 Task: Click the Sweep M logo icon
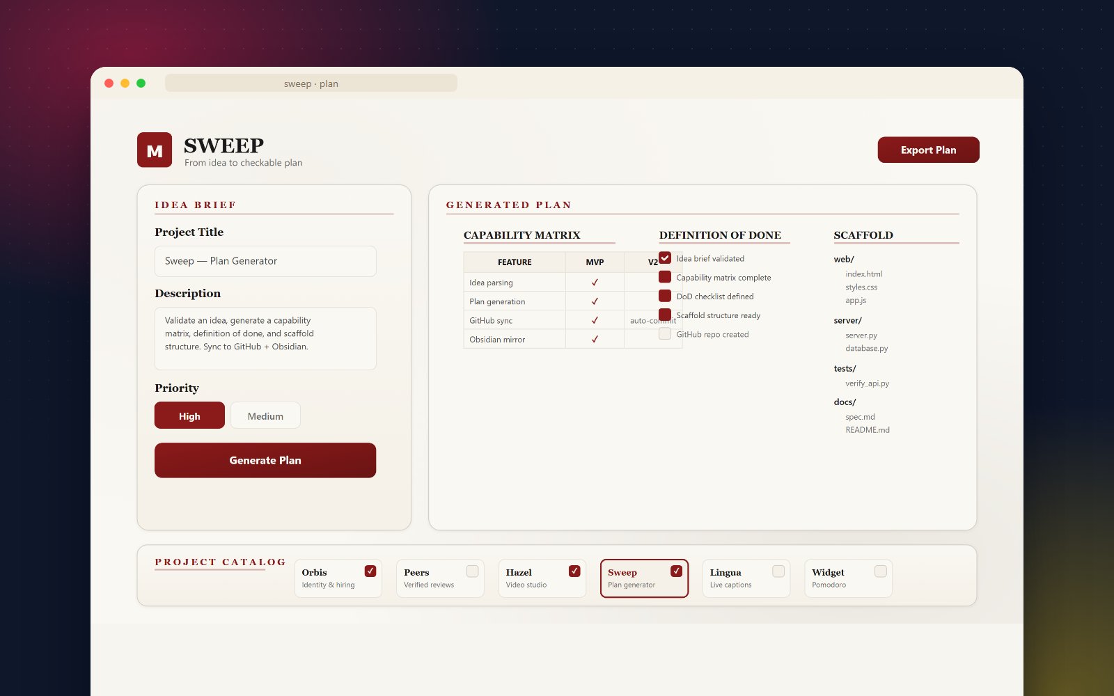click(155, 150)
